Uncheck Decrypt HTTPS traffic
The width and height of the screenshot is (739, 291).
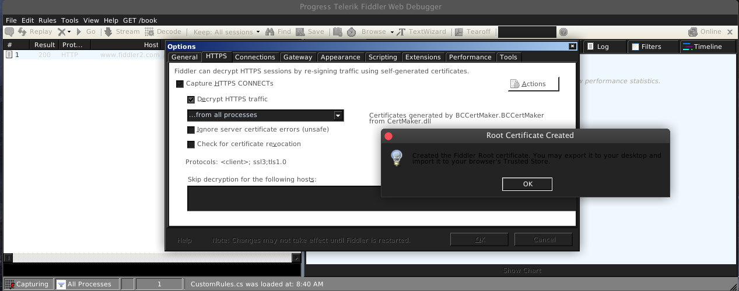(x=191, y=100)
